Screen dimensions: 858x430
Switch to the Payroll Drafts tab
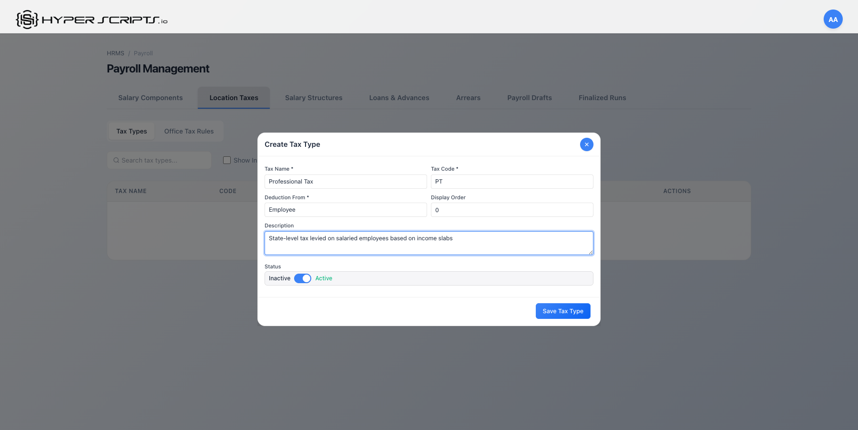529,97
